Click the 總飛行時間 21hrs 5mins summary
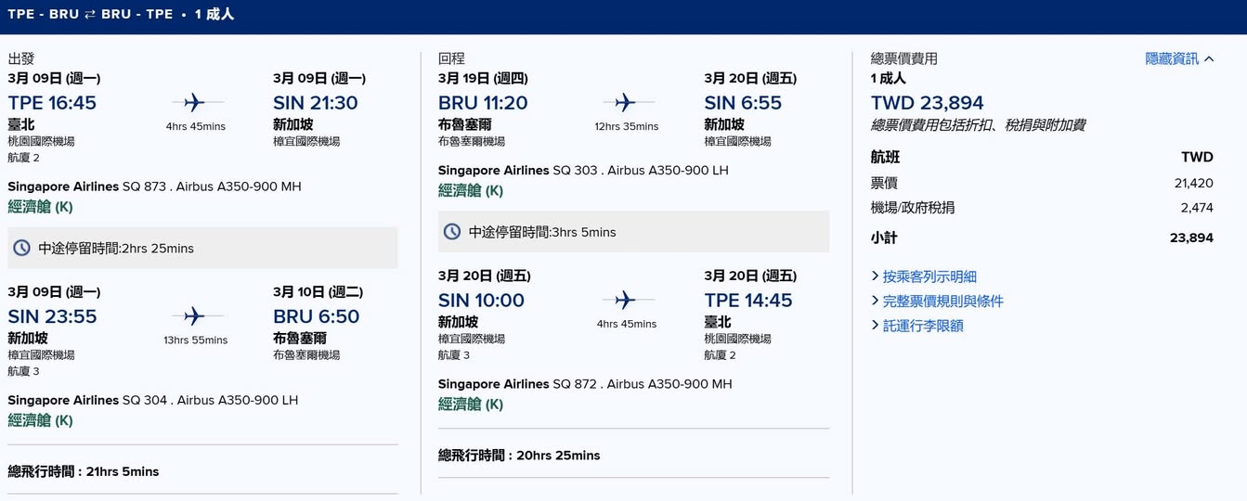 84,471
